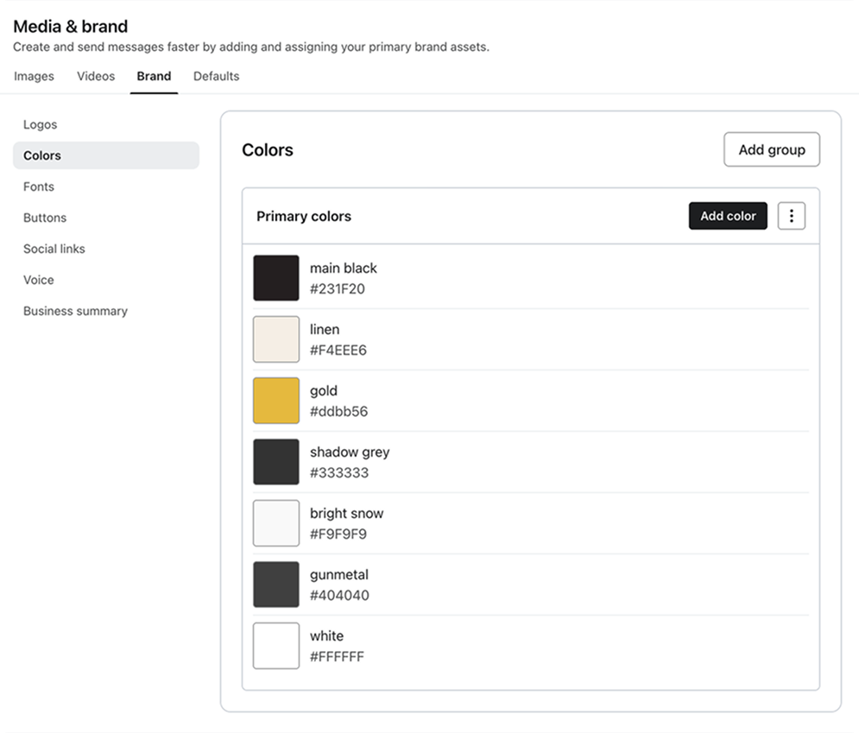The width and height of the screenshot is (859, 733).
Task: Select Business summary in the sidebar
Action: click(75, 311)
